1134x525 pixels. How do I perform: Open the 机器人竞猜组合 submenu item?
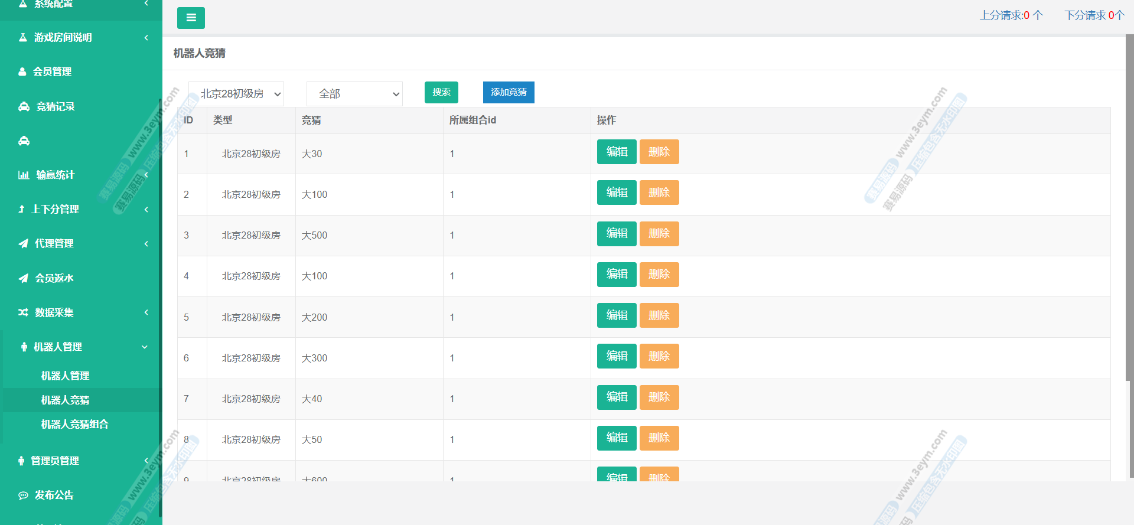point(74,425)
